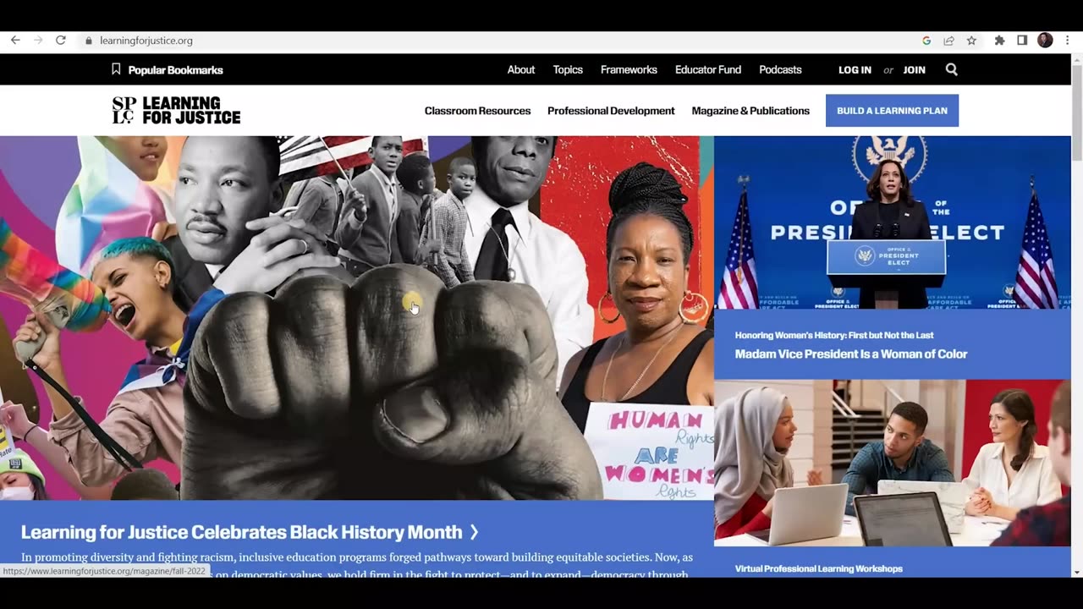
Task: Click the JOIN link
Action: [x=914, y=70]
